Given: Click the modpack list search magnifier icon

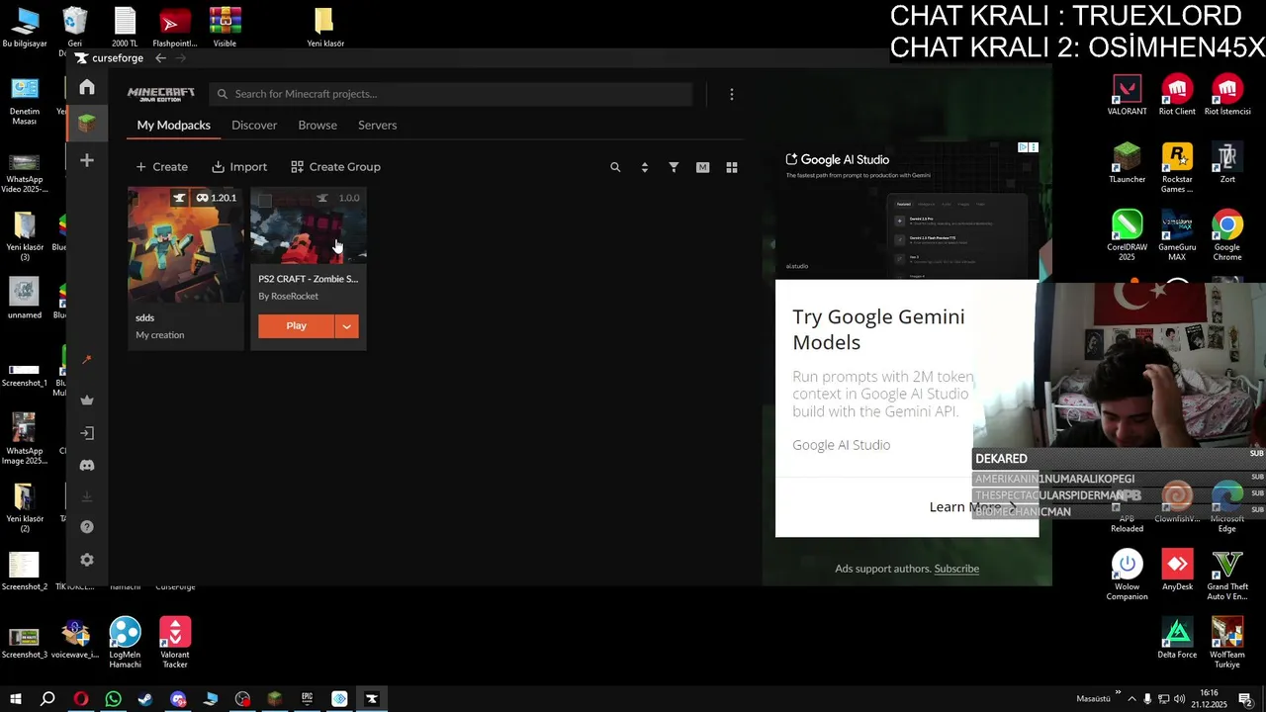Looking at the screenshot, I should pyautogui.click(x=615, y=167).
